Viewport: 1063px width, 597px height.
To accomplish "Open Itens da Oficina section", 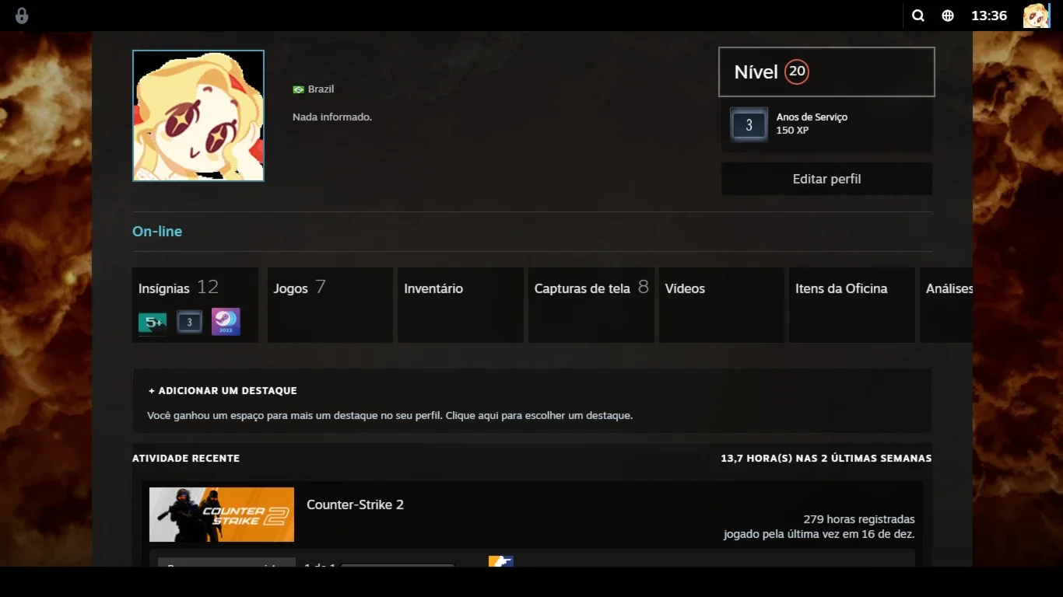I will pos(852,305).
